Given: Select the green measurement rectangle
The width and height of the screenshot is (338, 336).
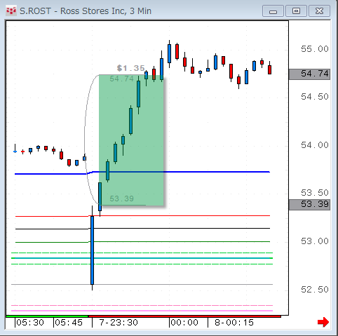Looking at the screenshot, I should (x=131, y=140).
